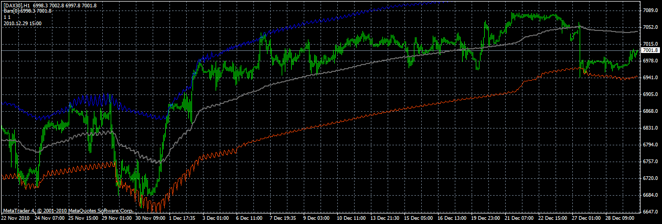Click the 13 Dec 21:30 time label
The width and height of the screenshot is (662, 224).
tap(385, 217)
